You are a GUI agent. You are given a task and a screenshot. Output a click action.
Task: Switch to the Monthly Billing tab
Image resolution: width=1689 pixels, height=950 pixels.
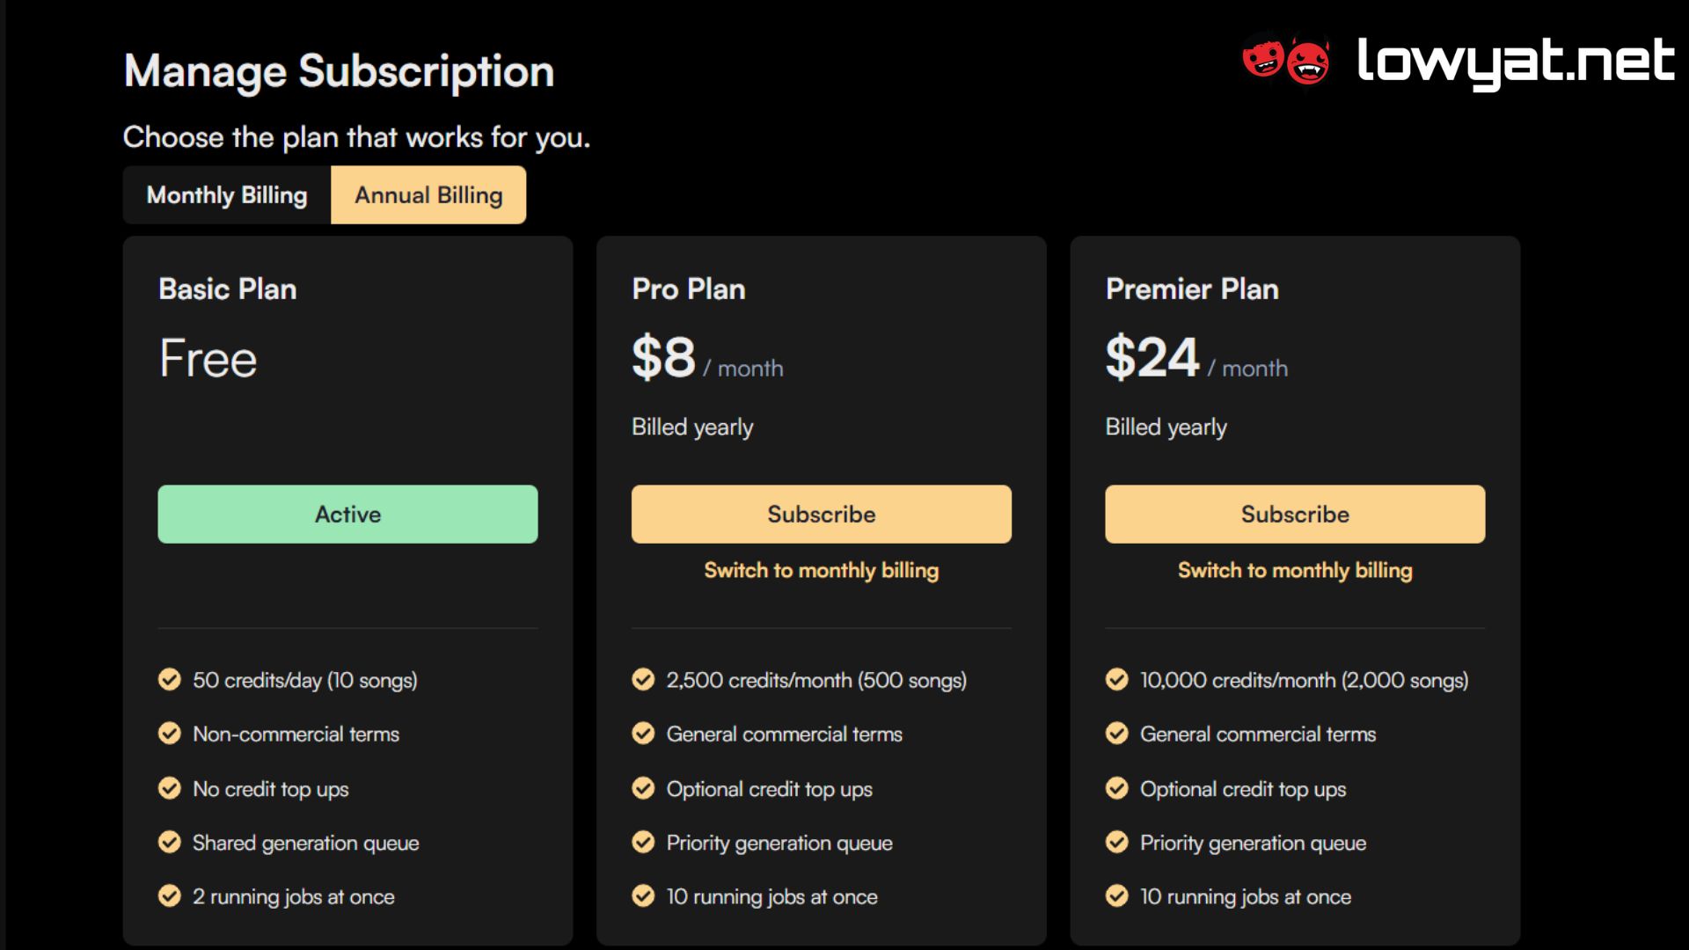tap(227, 195)
